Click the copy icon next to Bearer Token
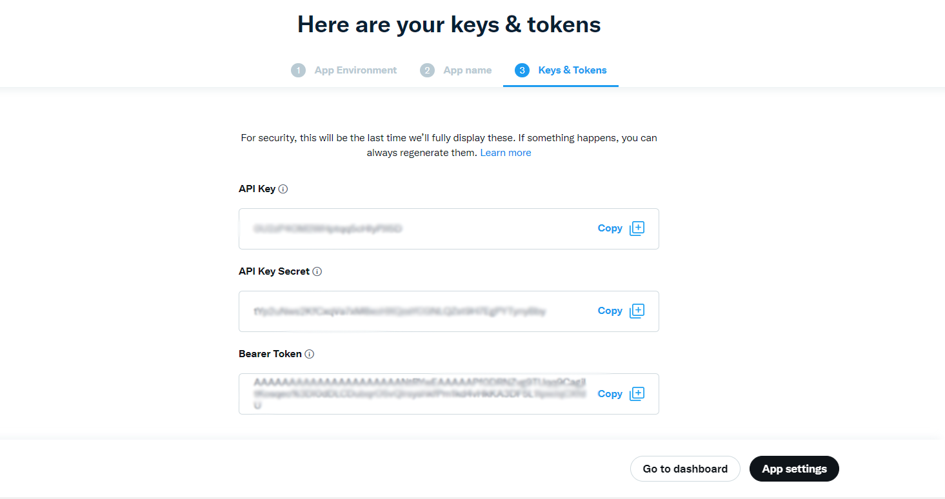This screenshot has height=499, width=945. tap(637, 393)
